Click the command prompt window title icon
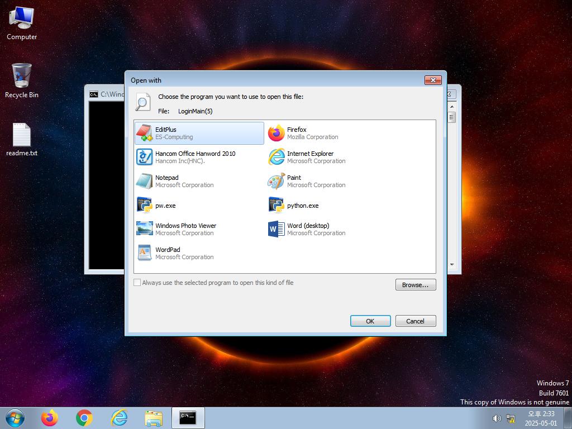Viewport: 572px width, 429px height. (x=94, y=94)
